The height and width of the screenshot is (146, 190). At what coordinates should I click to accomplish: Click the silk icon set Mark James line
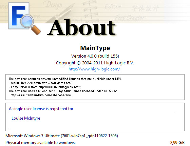tap(63, 91)
